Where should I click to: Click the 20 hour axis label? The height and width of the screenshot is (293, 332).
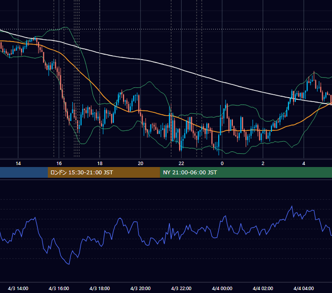[141, 164]
